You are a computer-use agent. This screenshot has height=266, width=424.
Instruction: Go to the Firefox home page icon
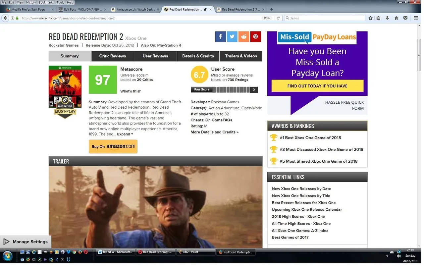click(x=396, y=18)
